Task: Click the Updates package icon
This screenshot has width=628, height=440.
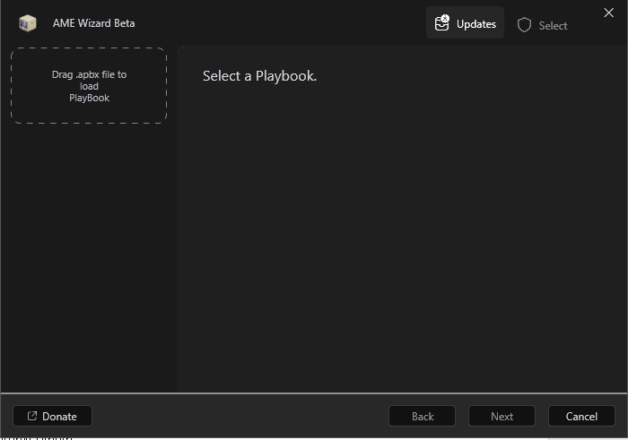Action: pyautogui.click(x=441, y=23)
